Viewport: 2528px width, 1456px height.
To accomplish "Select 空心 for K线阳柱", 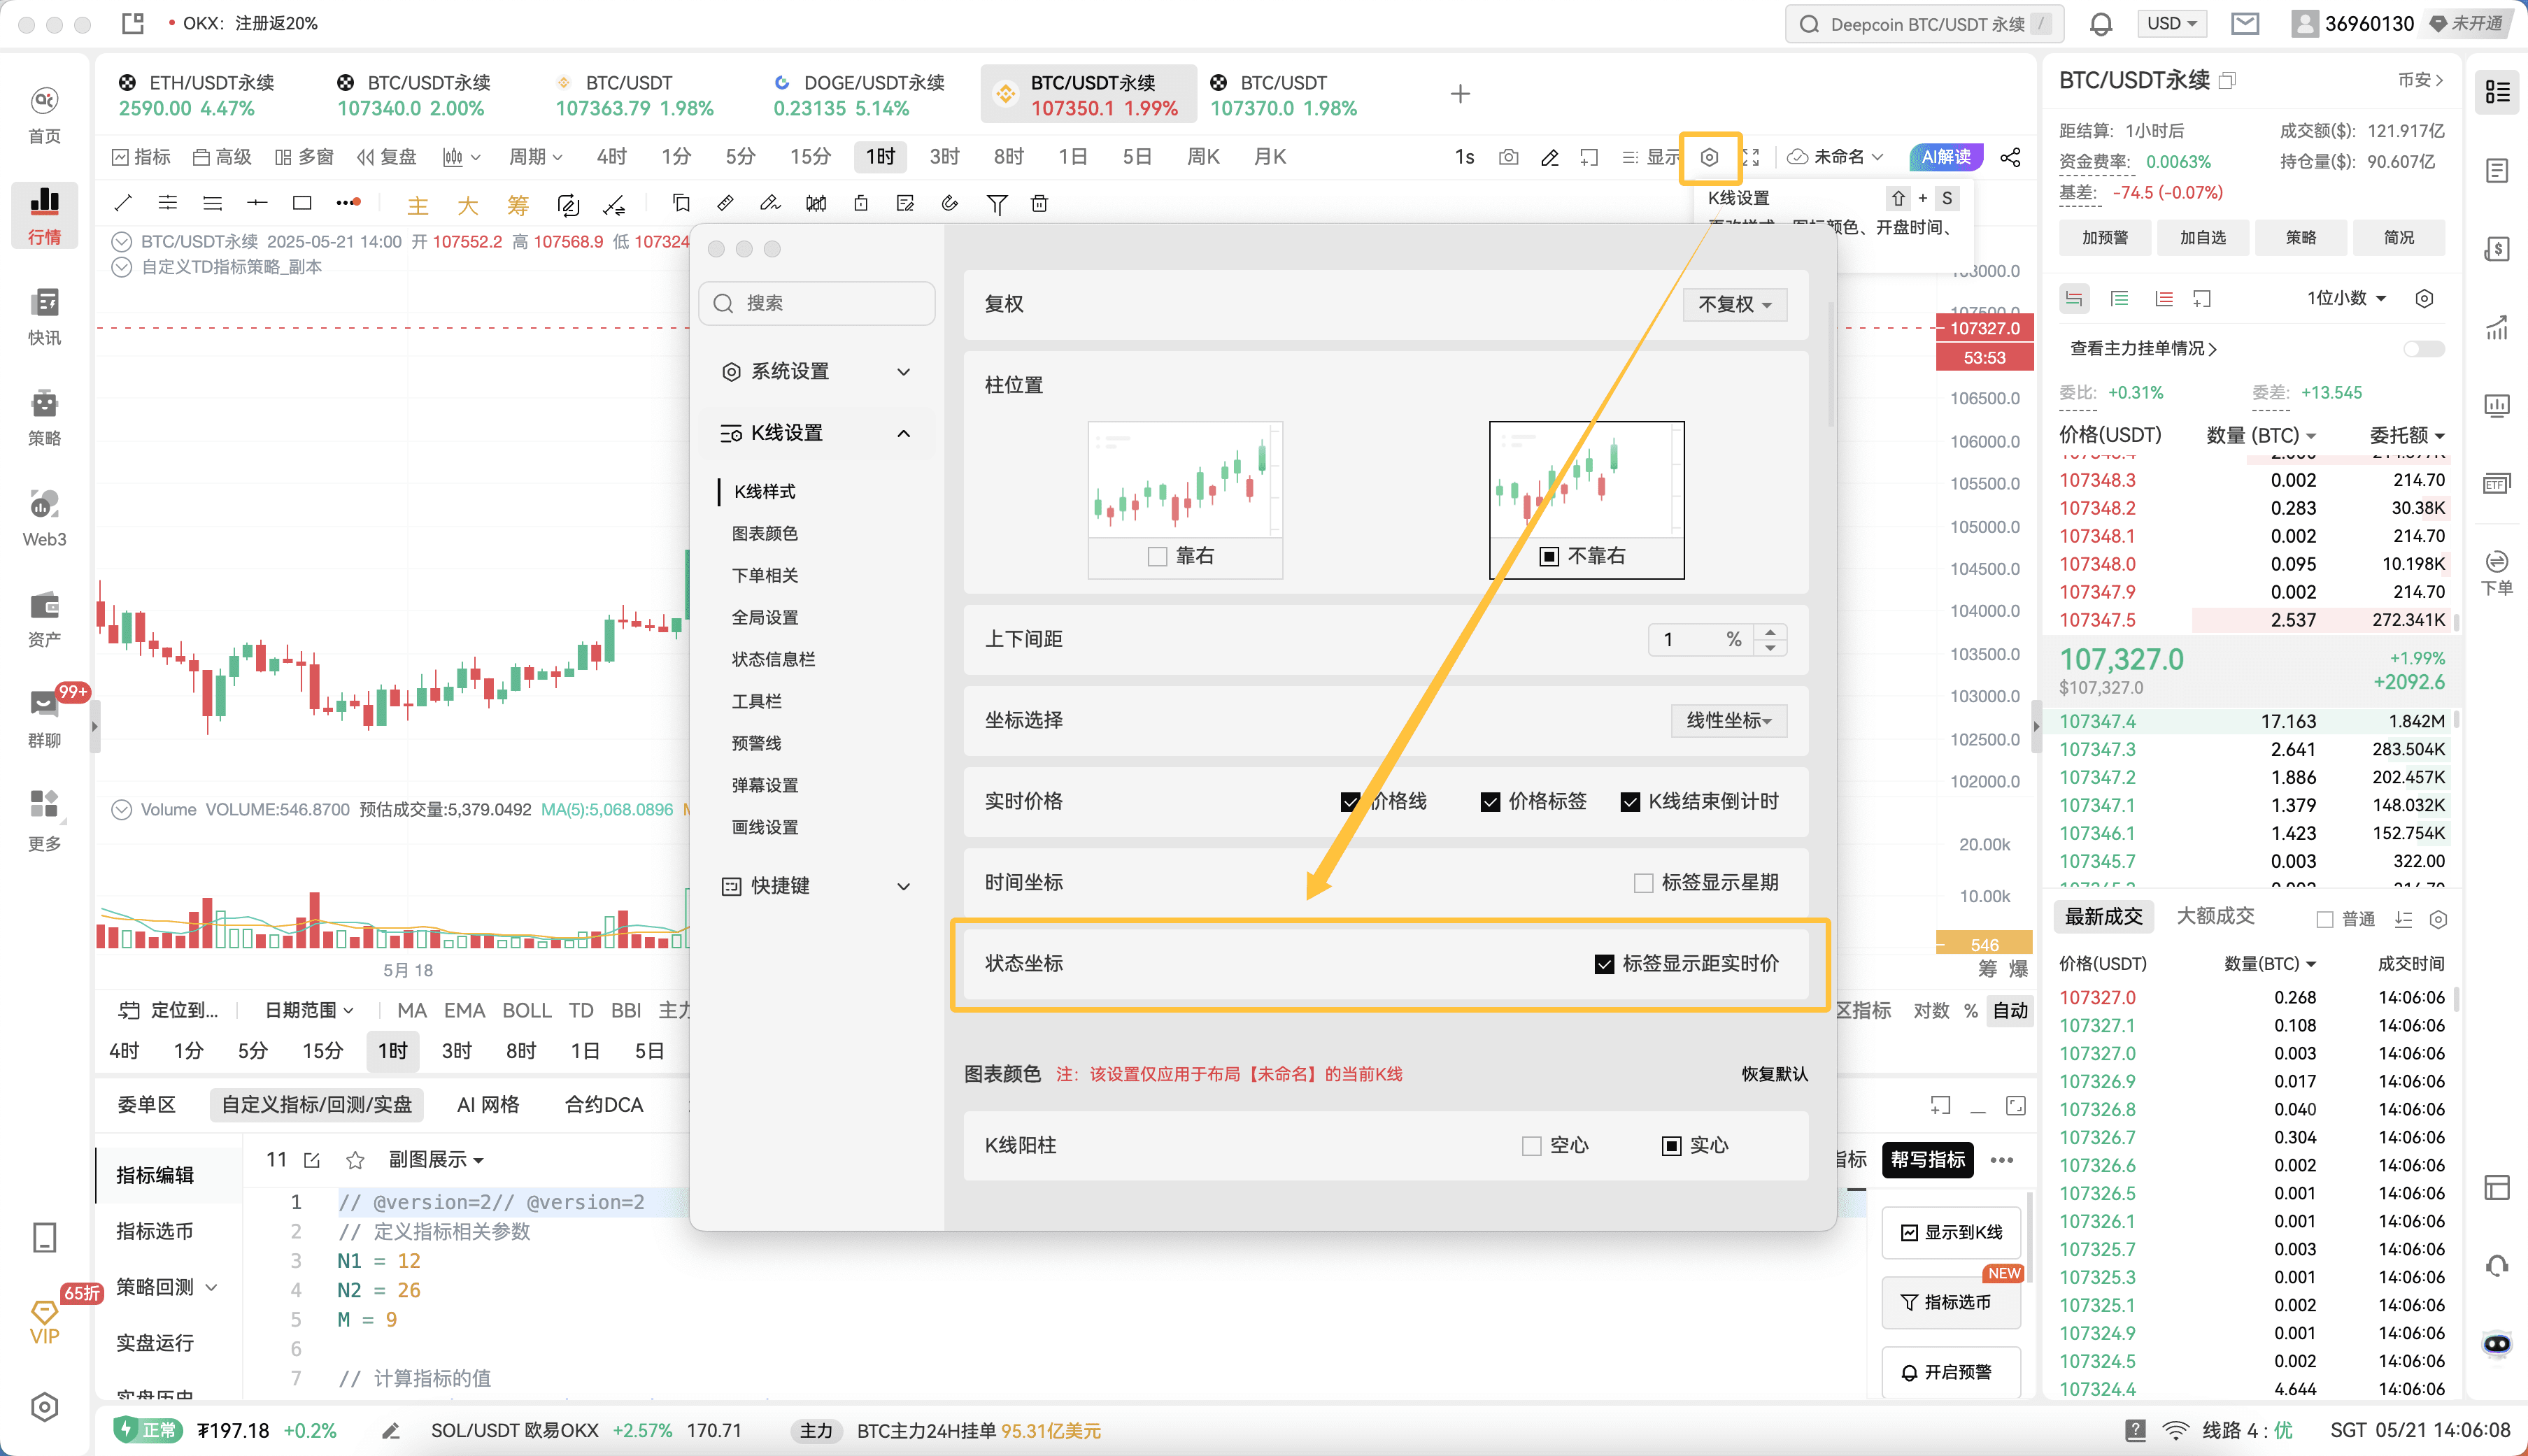I will [x=1531, y=1145].
